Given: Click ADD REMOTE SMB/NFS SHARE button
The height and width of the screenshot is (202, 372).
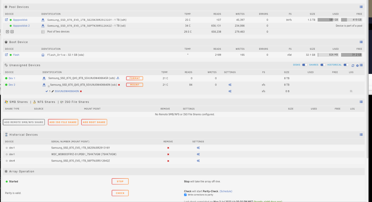Looking at the screenshot, I should (24, 122).
